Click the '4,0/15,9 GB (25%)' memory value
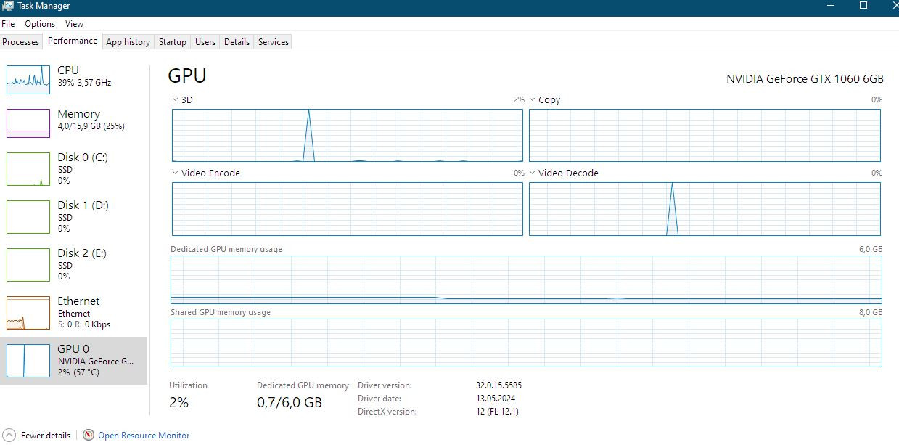Screen dimensions: 899x445 click(x=91, y=126)
